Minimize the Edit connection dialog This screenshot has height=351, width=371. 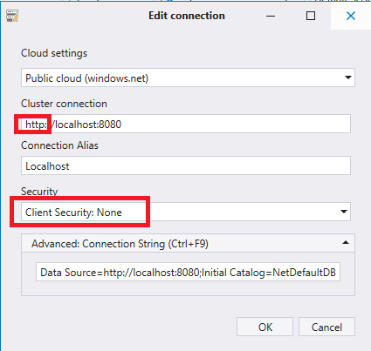tap(271, 16)
